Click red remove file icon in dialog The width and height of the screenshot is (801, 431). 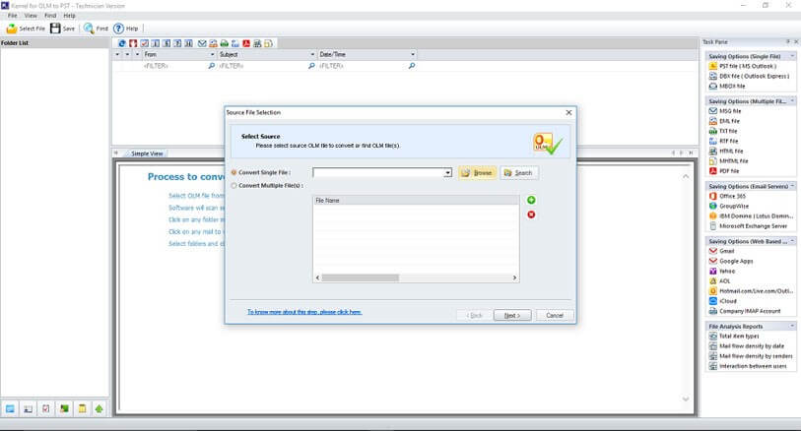coord(531,215)
